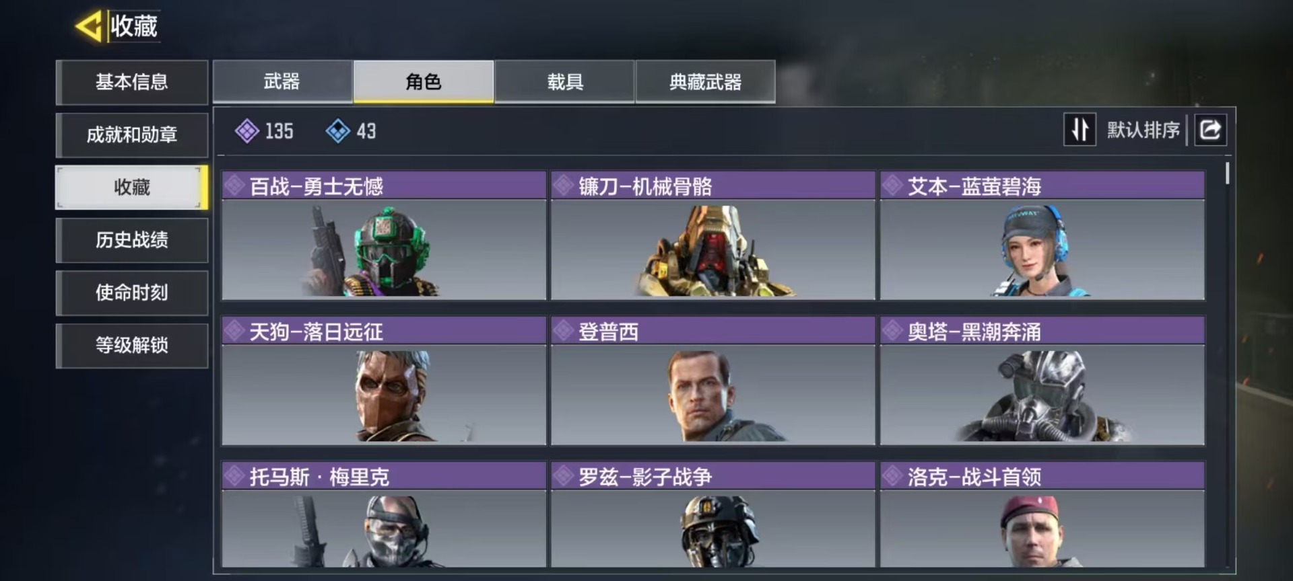Open the 默认排序 sort dropdown
The height and width of the screenshot is (581, 1293).
pyautogui.click(x=1143, y=130)
